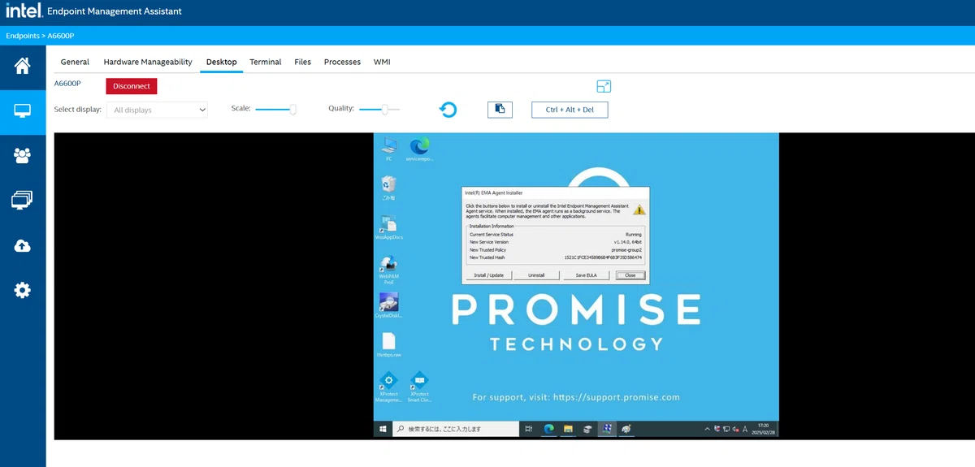This screenshot has height=467, width=975.
Task: Switch to the General tab
Action: pos(75,62)
